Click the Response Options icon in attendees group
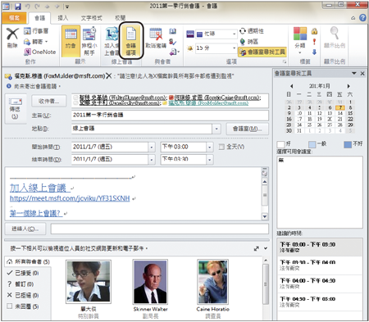Image resolution: width=369 pixels, height=322 pixels. 174,52
